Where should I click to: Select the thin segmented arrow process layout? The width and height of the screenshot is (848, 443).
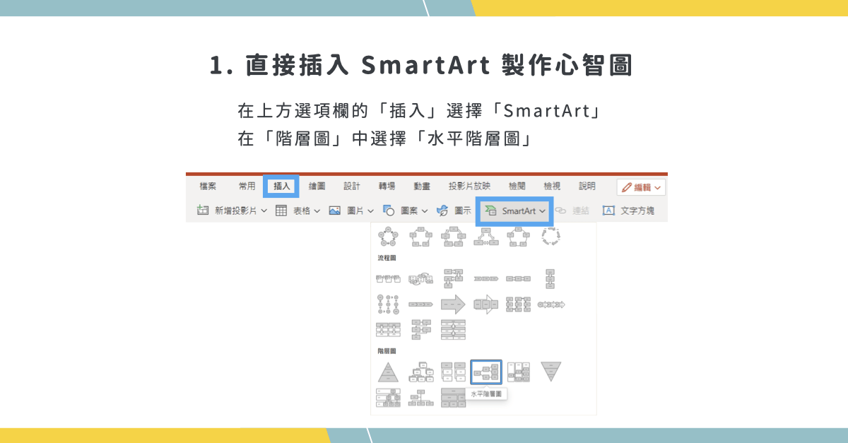(420, 305)
